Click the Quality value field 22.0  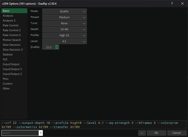tap(49, 47)
